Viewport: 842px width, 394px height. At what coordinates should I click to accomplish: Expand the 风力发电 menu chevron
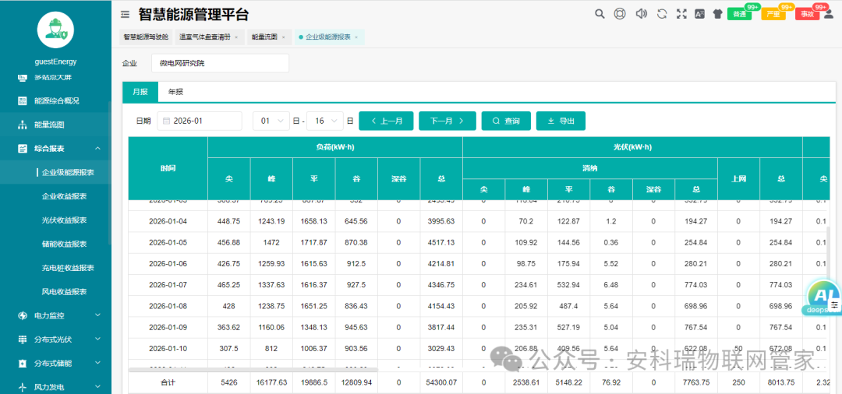(97, 387)
